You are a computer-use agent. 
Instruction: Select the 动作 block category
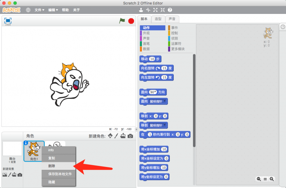click(153, 28)
